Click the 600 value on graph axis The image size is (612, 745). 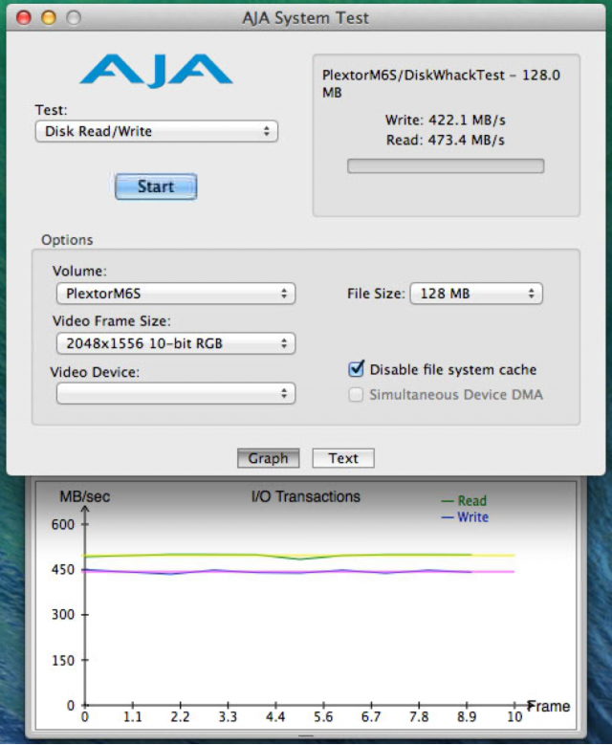coord(63,524)
